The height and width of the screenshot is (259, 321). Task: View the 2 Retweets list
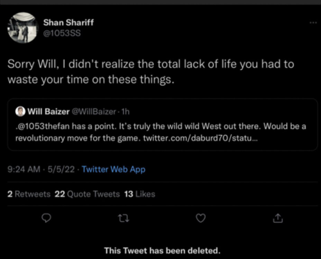pyautogui.click(x=29, y=194)
